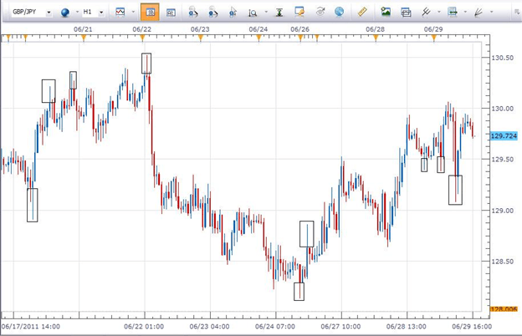Select the cursor zoom pointer tool
The image size is (522, 336).
(233, 13)
